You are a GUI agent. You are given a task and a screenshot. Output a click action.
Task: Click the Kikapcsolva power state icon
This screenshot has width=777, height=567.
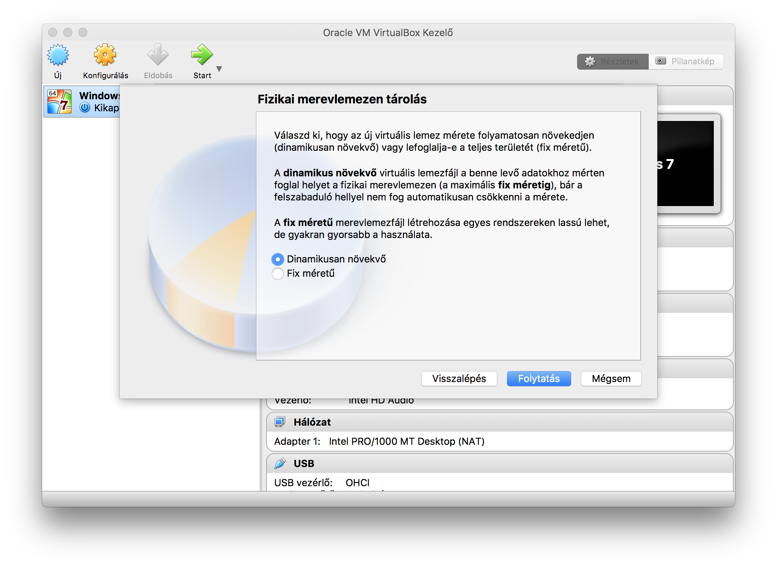tap(85, 108)
